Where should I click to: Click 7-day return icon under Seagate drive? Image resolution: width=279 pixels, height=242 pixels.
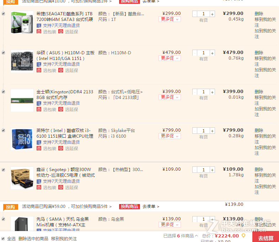[x=39, y=26]
